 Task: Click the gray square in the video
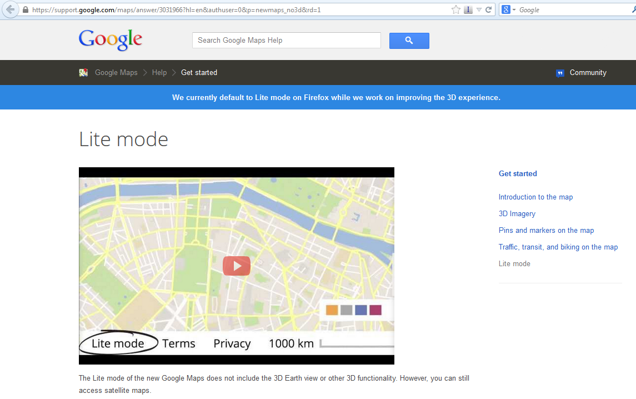pyautogui.click(x=347, y=310)
